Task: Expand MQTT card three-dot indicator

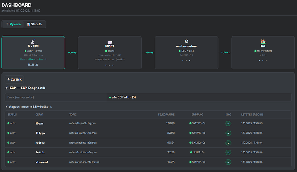Action: coord(109,65)
